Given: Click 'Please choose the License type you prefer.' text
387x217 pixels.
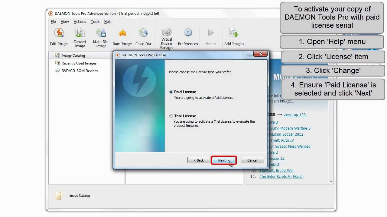Looking at the screenshot, I should tap(200, 72).
